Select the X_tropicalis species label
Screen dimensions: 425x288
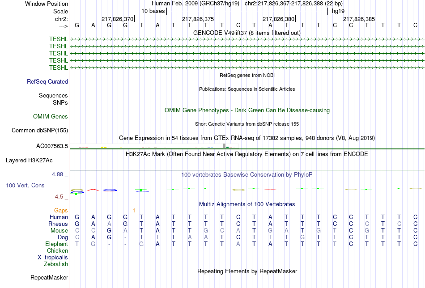click(x=53, y=258)
